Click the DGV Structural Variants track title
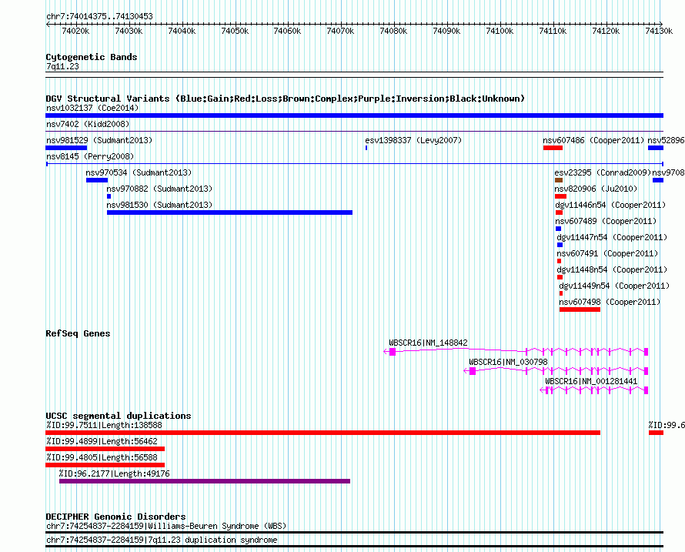685x552 pixels. tap(285, 99)
